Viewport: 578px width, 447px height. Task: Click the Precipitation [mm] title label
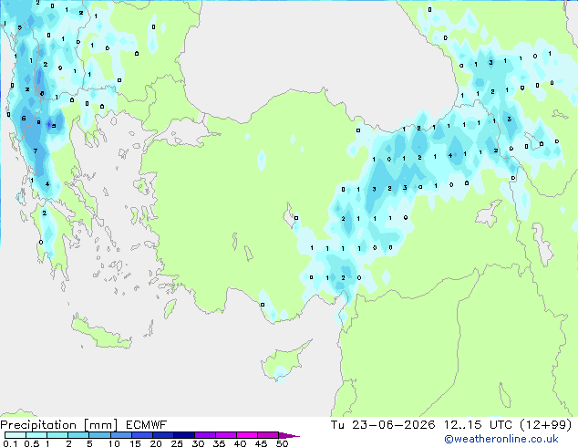[x=59, y=425]
